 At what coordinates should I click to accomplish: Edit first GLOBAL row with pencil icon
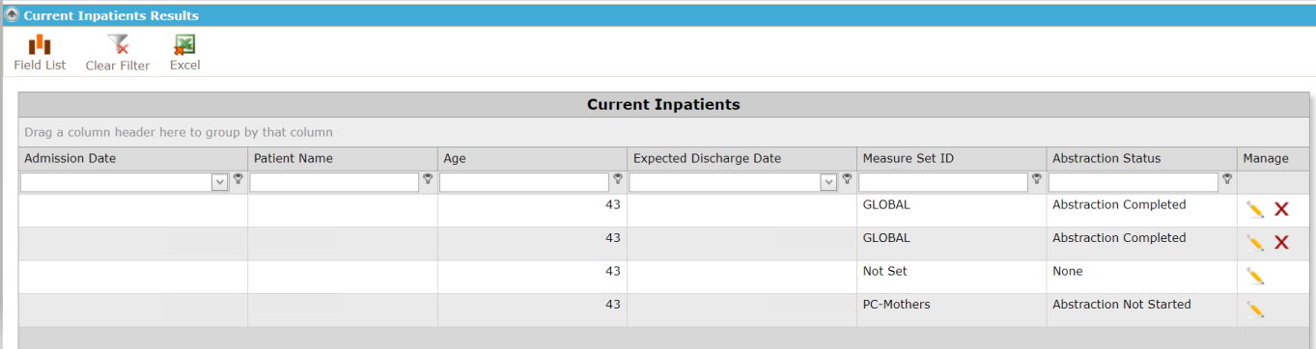[1255, 210]
